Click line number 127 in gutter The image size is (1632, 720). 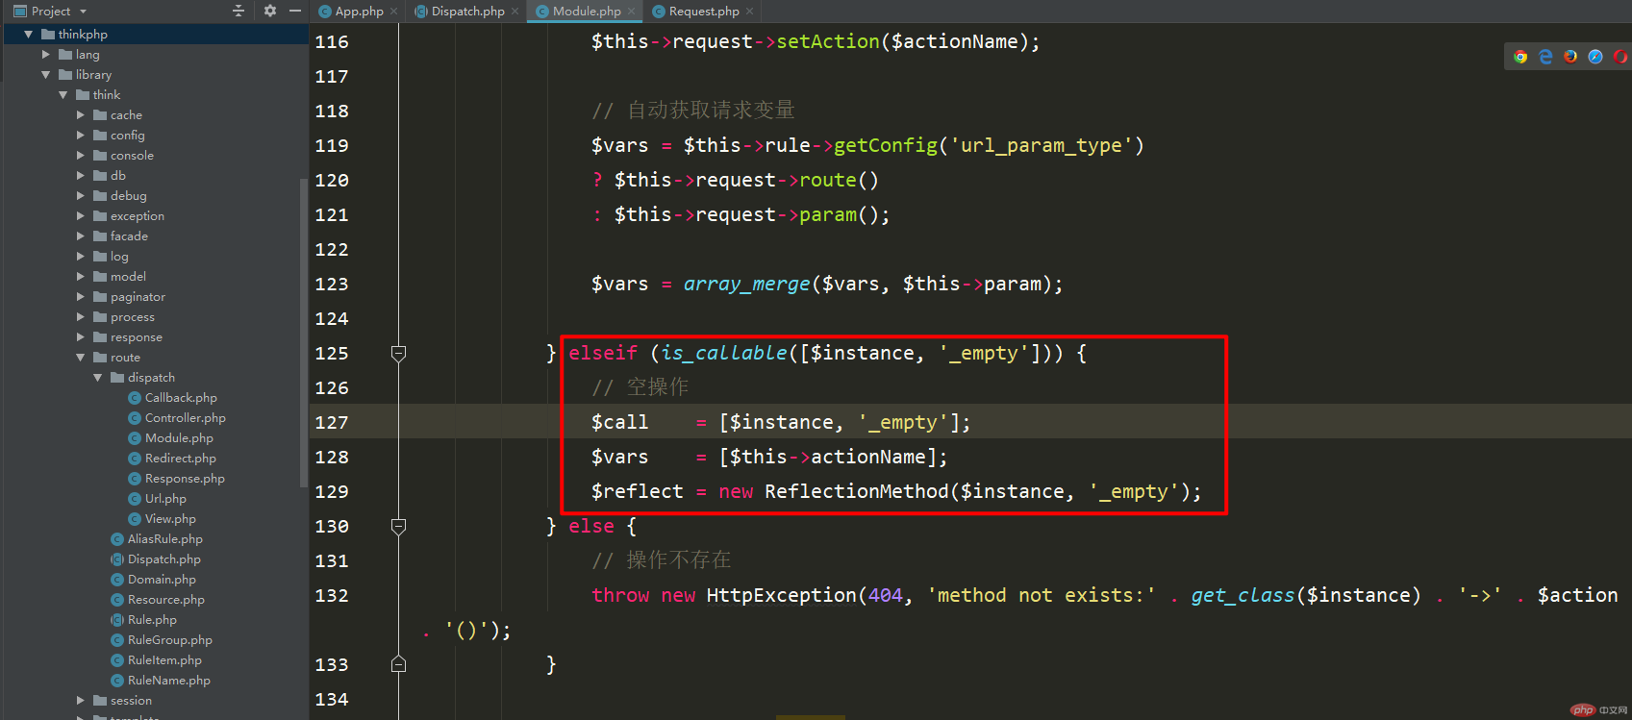point(332,422)
